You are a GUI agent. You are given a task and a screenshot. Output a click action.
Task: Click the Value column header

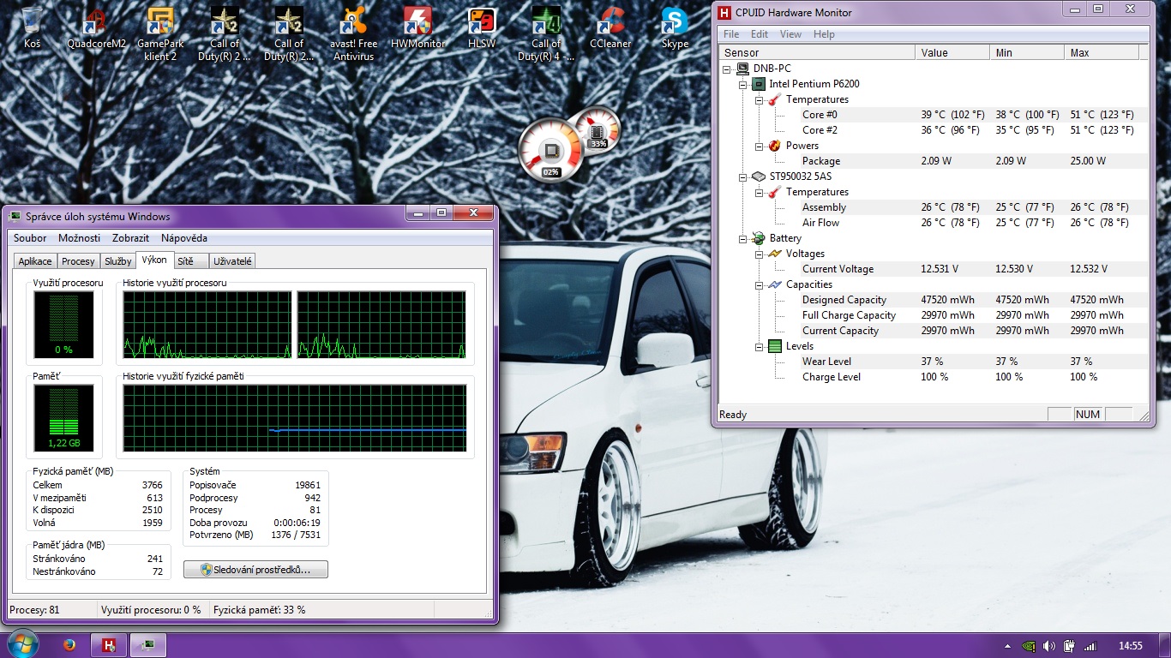(x=952, y=52)
